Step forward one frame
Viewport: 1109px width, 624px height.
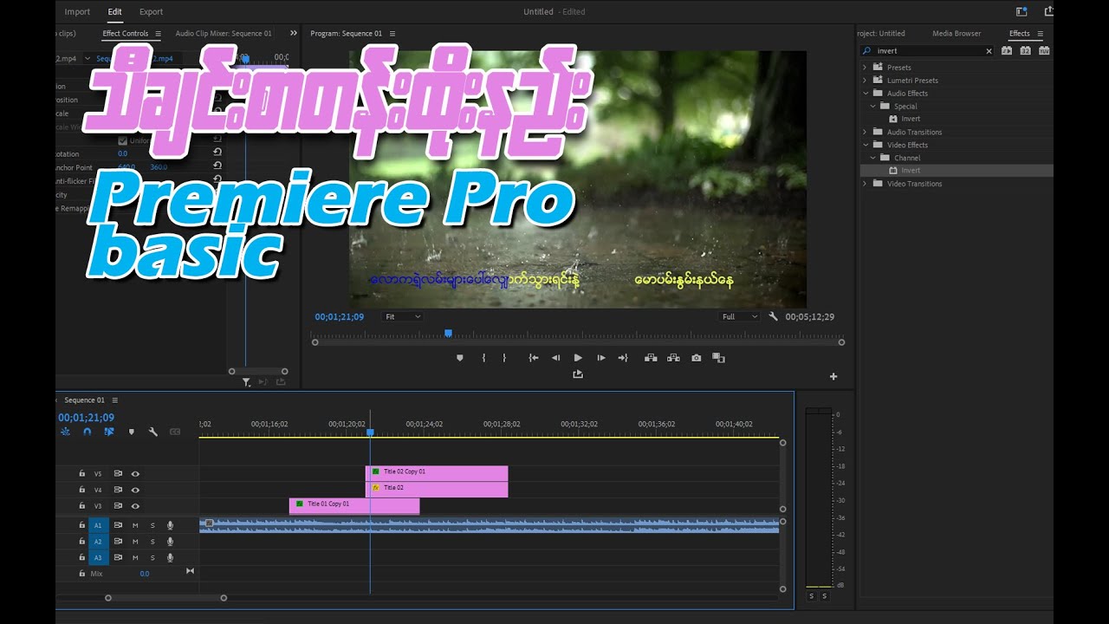601,358
